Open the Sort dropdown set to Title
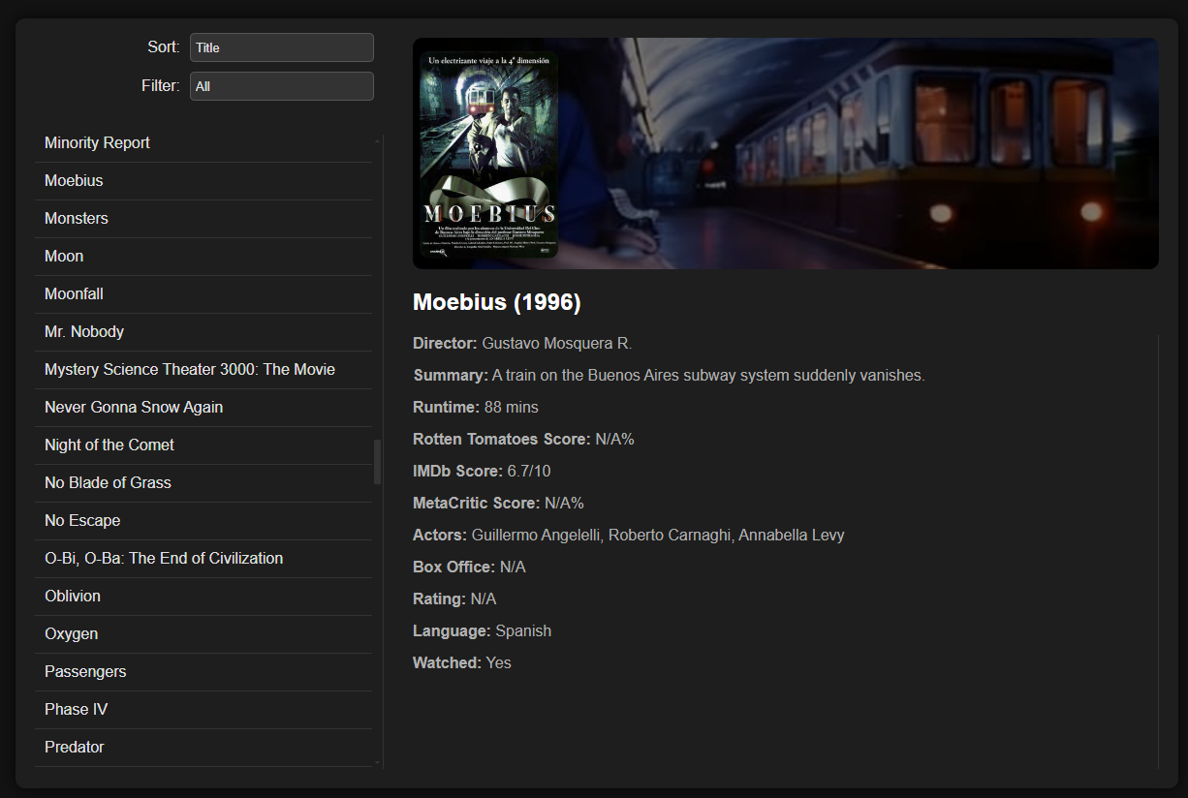This screenshot has width=1188, height=798. click(x=282, y=47)
